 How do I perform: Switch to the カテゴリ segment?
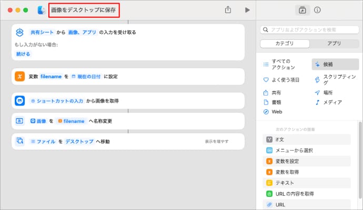[285, 44]
